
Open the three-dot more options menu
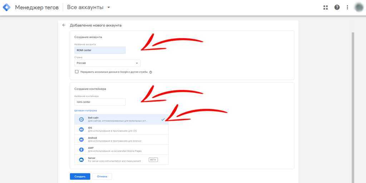pyautogui.click(x=347, y=8)
